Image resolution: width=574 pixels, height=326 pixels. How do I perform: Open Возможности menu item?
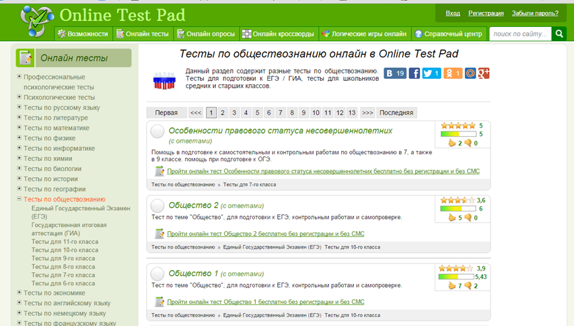click(83, 34)
